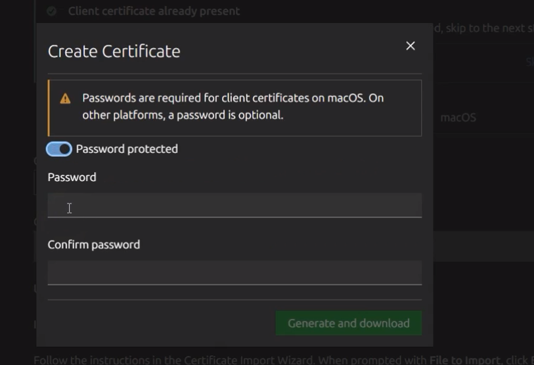Screen dimensions: 534x365
Task: Close the Create Certificate dialog
Action: (411, 46)
